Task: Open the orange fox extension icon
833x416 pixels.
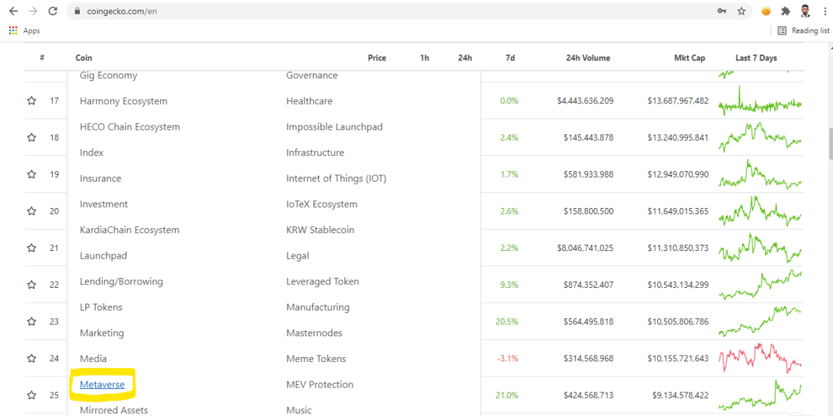Action: click(766, 11)
